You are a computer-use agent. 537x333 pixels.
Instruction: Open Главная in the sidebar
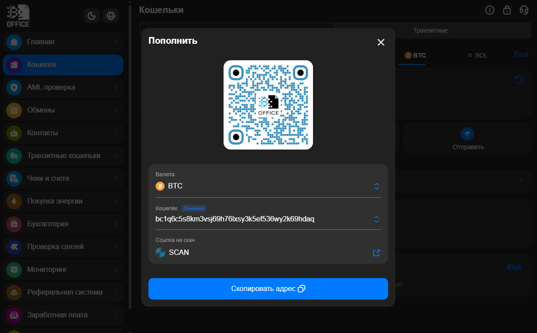click(x=63, y=42)
